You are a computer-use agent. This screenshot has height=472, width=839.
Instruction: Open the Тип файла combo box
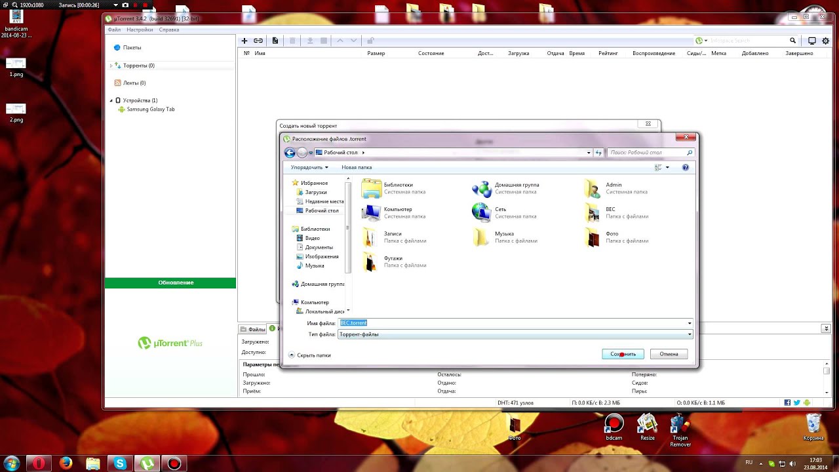(x=515, y=334)
